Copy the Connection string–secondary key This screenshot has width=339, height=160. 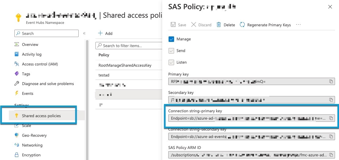[x=331, y=137]
